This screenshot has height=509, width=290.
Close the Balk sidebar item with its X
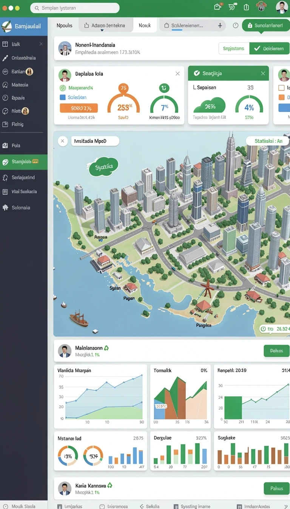point(41,44)
